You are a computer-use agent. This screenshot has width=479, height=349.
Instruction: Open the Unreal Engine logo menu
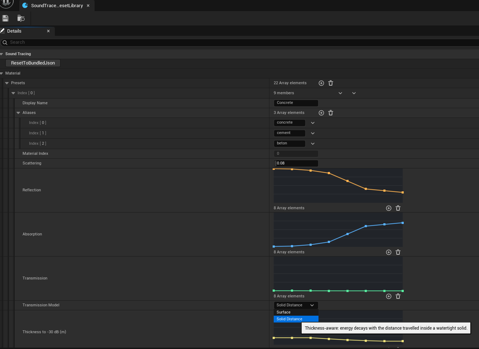click(6, 3)
